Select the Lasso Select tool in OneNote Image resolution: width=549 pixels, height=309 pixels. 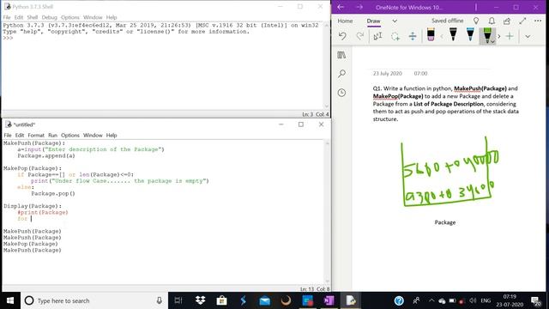coord(395,36)
